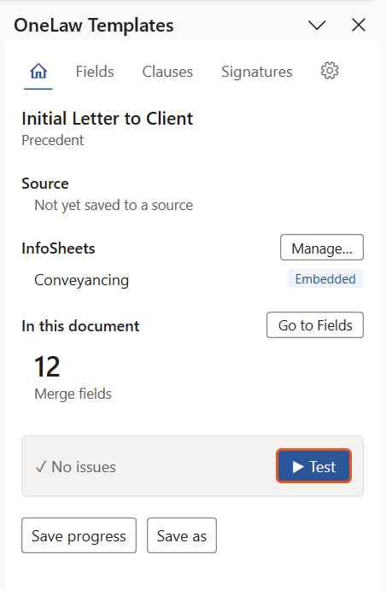Screen dimensions: 386x590
Task: Click the Go to Fields button
Action: pyautogui.click(x=315, y=325)
